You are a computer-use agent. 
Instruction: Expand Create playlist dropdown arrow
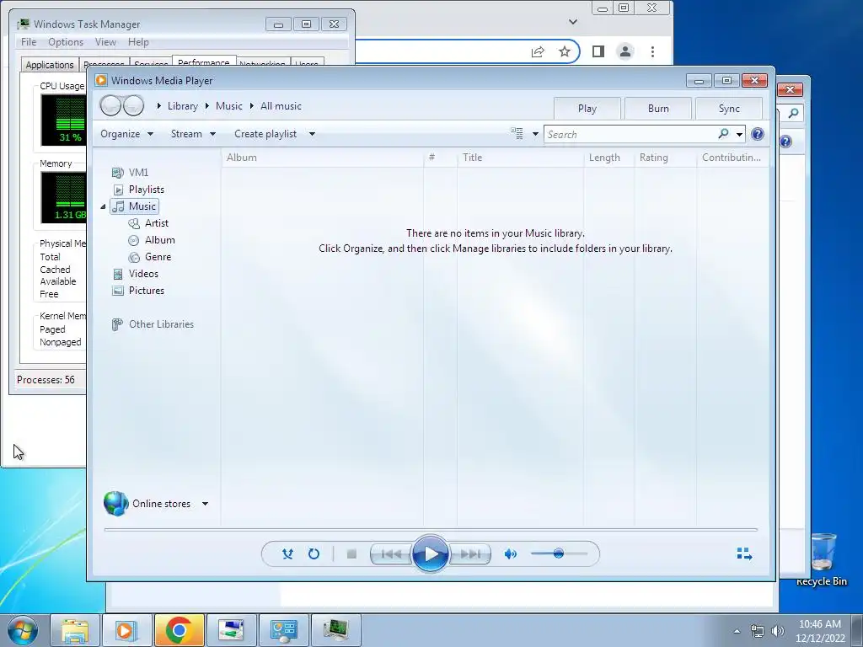[312, 134]
